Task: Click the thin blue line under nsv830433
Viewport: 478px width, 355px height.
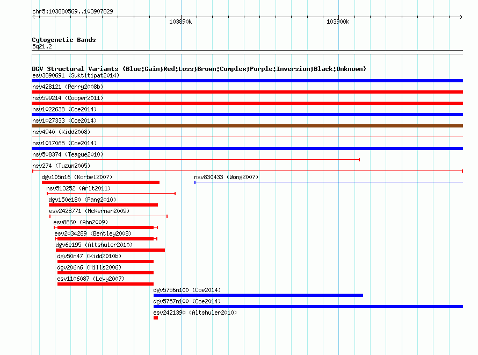Action: 329,182
